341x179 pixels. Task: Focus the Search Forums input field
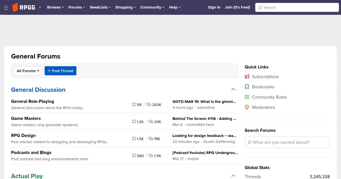coord(287,142)
